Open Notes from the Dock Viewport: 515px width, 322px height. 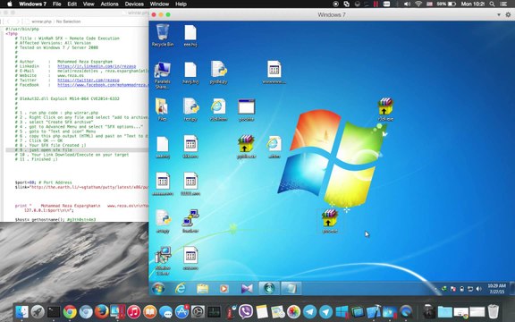click(x=262, y=311)
